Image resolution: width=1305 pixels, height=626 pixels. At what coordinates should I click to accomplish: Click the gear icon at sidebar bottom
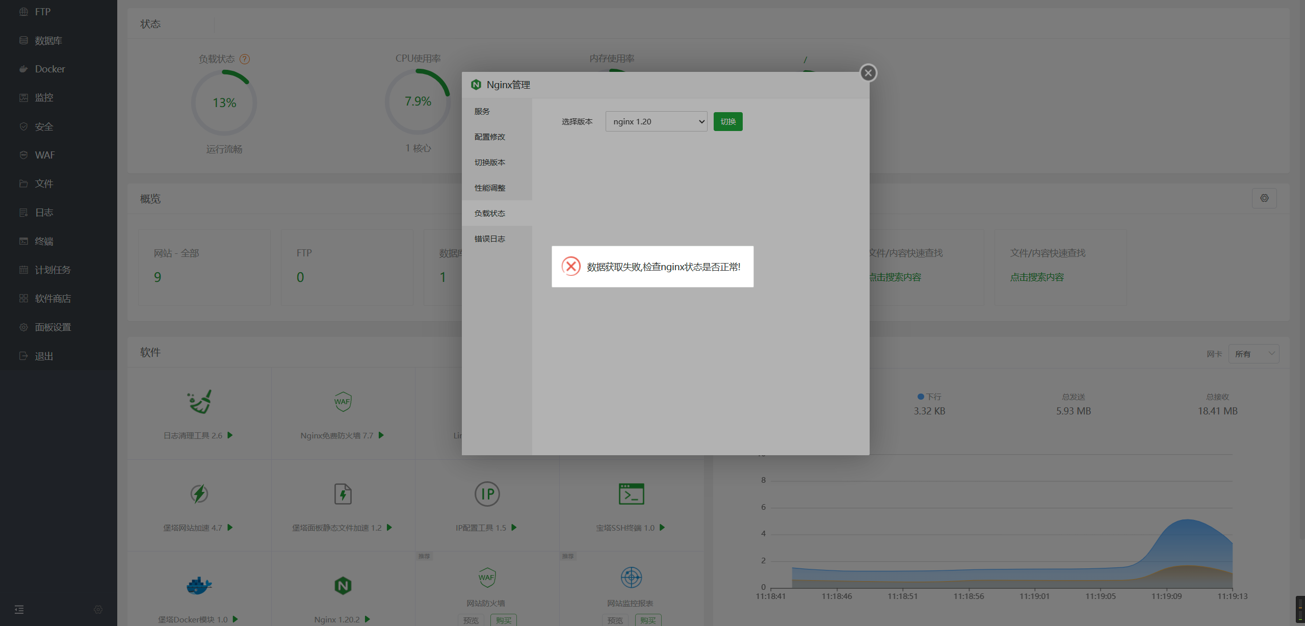[x=98, y=609]
